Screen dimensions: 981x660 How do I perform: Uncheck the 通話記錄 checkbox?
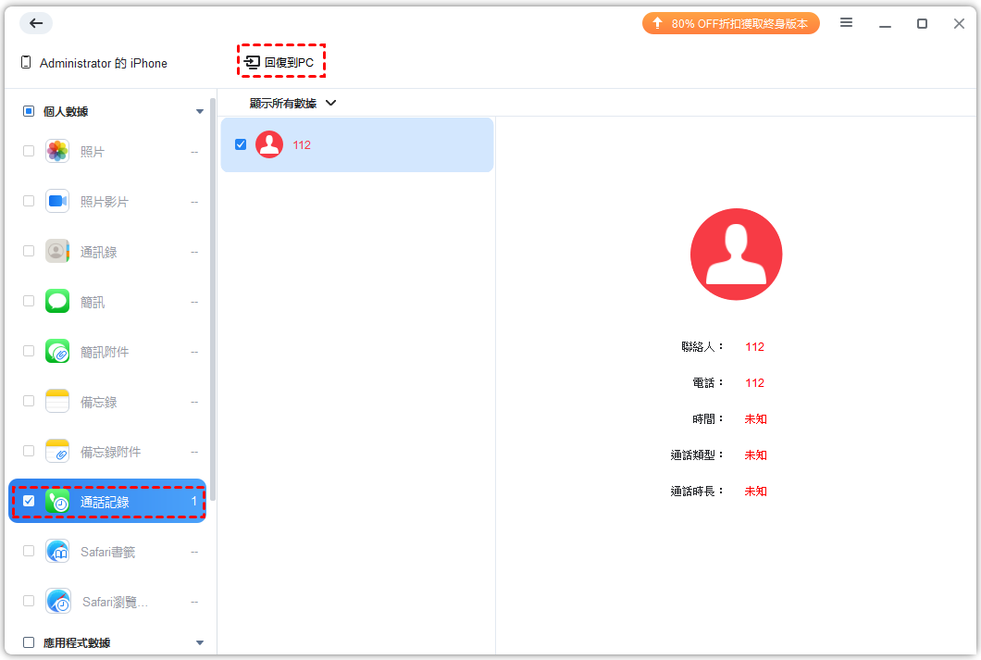(29, 501)
